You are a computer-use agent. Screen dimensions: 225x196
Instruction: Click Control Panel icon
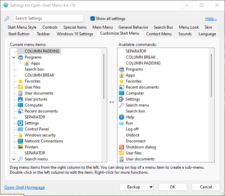(x=20, y=129)
